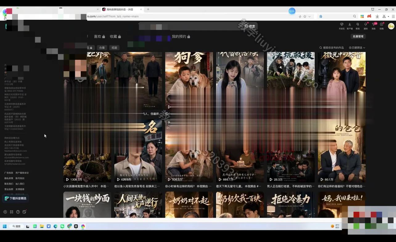This screenshot has height=242, width=396.
Task: Open a new browser tab with the plus button
Action: coord(148,9)
